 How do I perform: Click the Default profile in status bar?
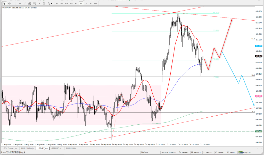(144, 152)
